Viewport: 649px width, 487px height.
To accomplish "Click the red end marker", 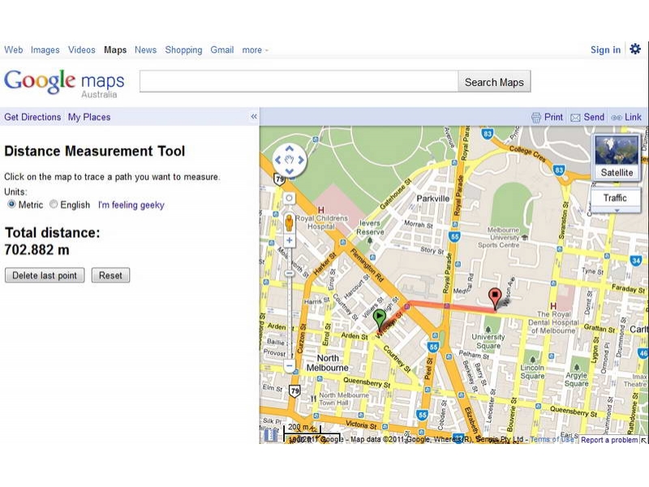I will (x=495, y=298).
